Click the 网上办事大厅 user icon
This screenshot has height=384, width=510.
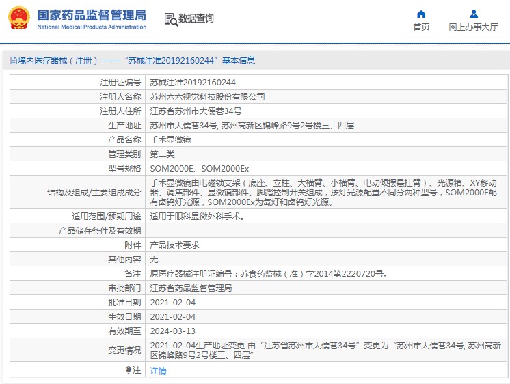click(474, 14)
